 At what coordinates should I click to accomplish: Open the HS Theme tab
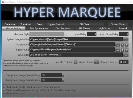click(84, 28)
